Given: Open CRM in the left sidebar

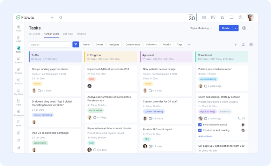Looking at the screenshot, I should 19,38.
